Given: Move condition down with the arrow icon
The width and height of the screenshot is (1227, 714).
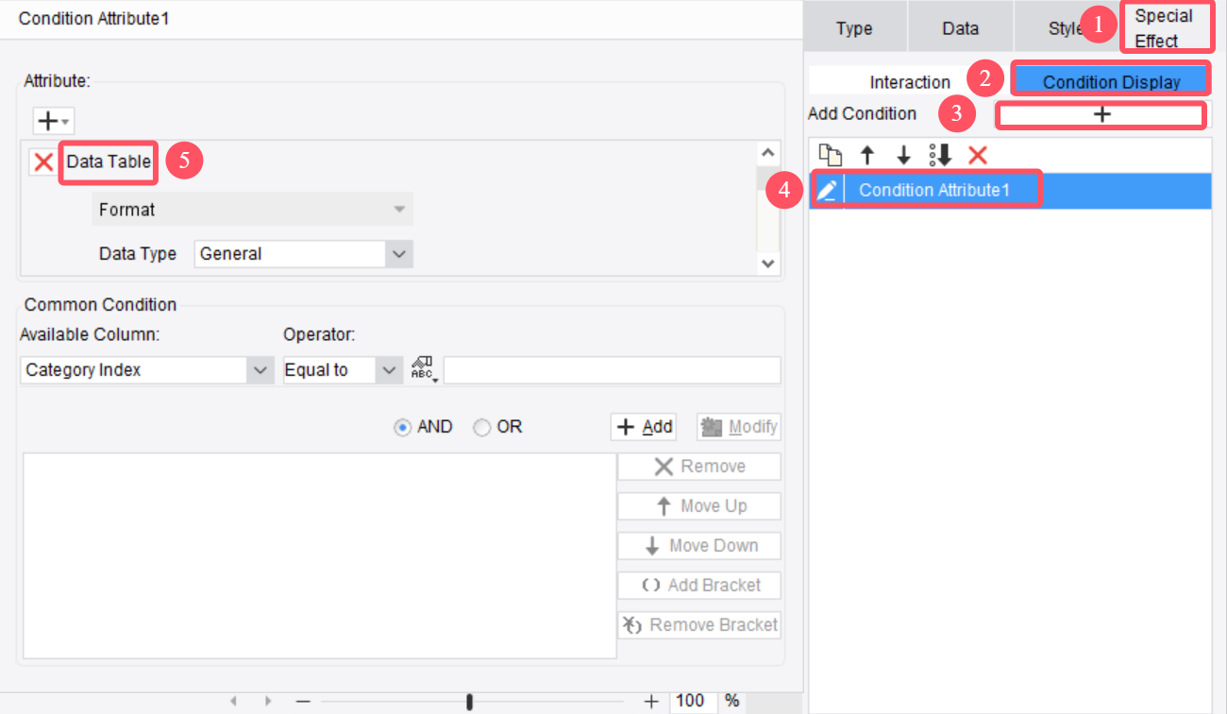Looking at the screenshot, I should point(903,155).
